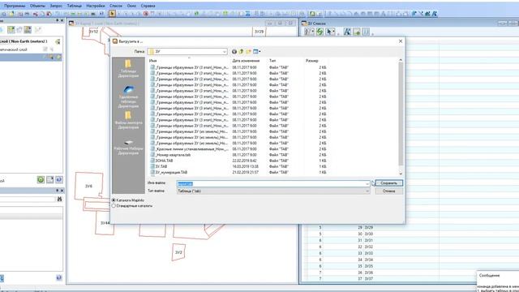This screenshot has width=519, height=292.
Task: Select the _Номер квартала.tab file
Action: pos(173,155)
